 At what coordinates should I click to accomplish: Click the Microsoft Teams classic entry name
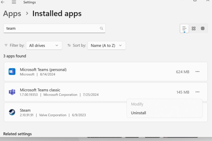[40, 90]
